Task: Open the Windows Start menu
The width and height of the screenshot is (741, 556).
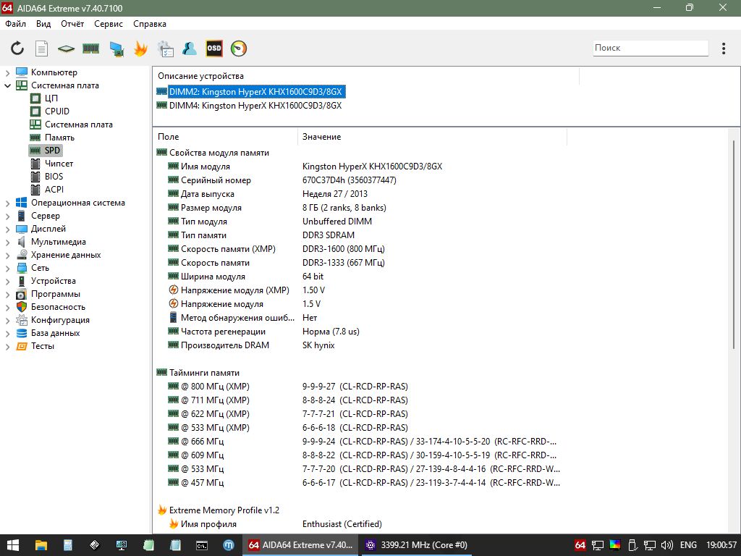Action: (x=12, y=545)
